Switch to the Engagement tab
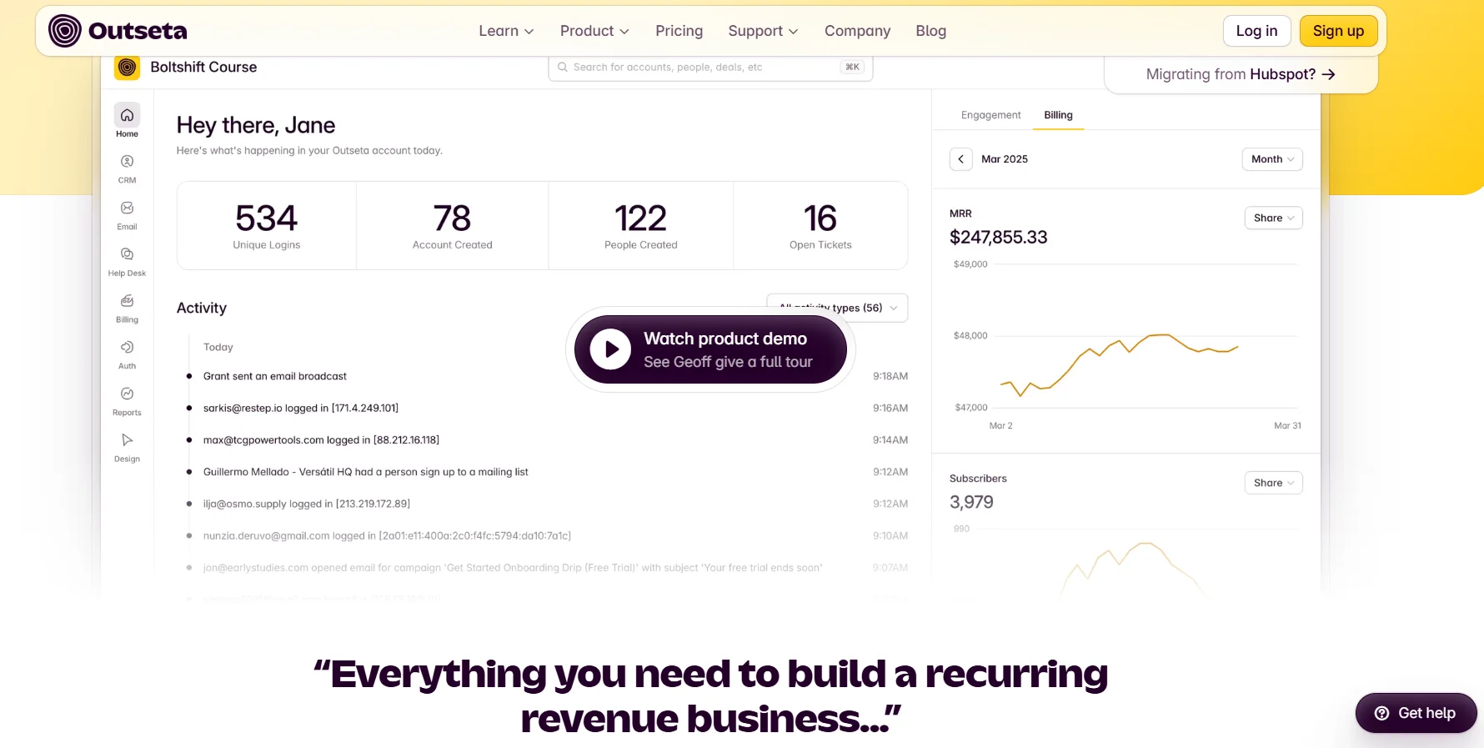 [990, 115]
